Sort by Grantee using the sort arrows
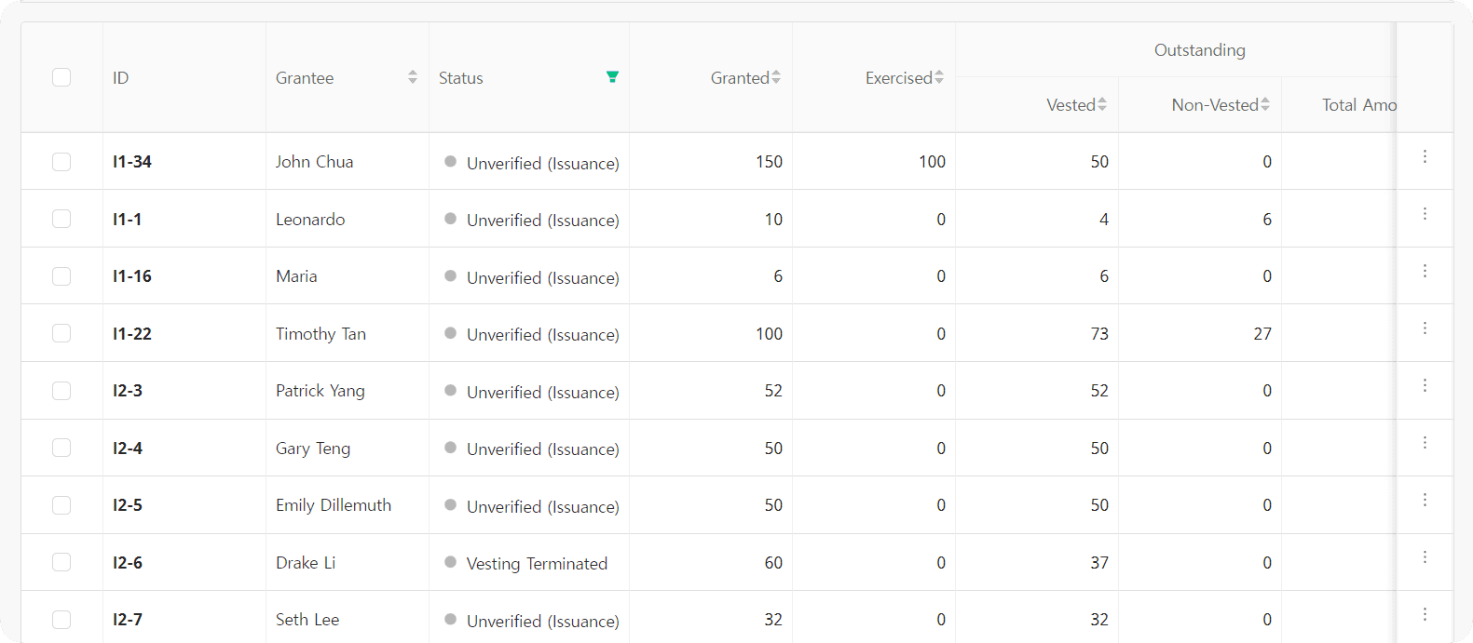The height and width of the screenshot is (643, 1473). [413, 77]
